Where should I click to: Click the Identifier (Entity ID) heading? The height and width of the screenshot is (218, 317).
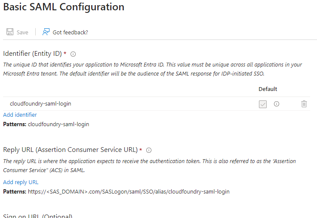pyautogui.click(x=33, y=54)
